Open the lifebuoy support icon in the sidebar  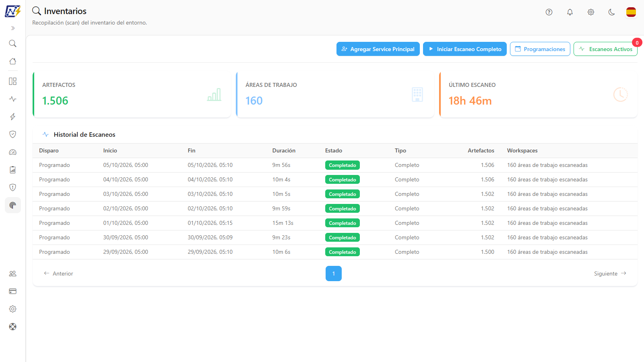tap(13, 327)
